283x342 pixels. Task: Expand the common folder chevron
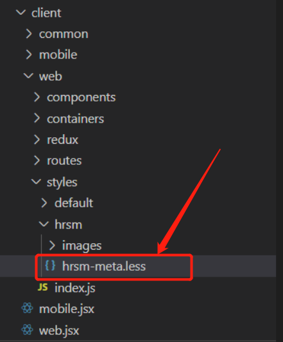point(29,34)
